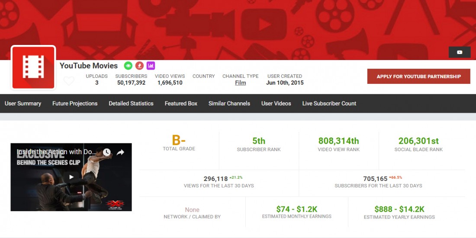The image size is (476, 238).
Task: Switch to the Future Projections tab
Action: click(75, 104)
